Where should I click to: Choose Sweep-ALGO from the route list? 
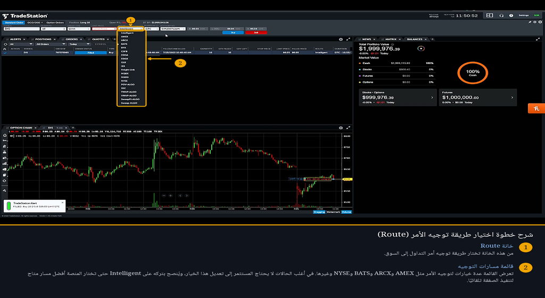[x=129, y=103]
